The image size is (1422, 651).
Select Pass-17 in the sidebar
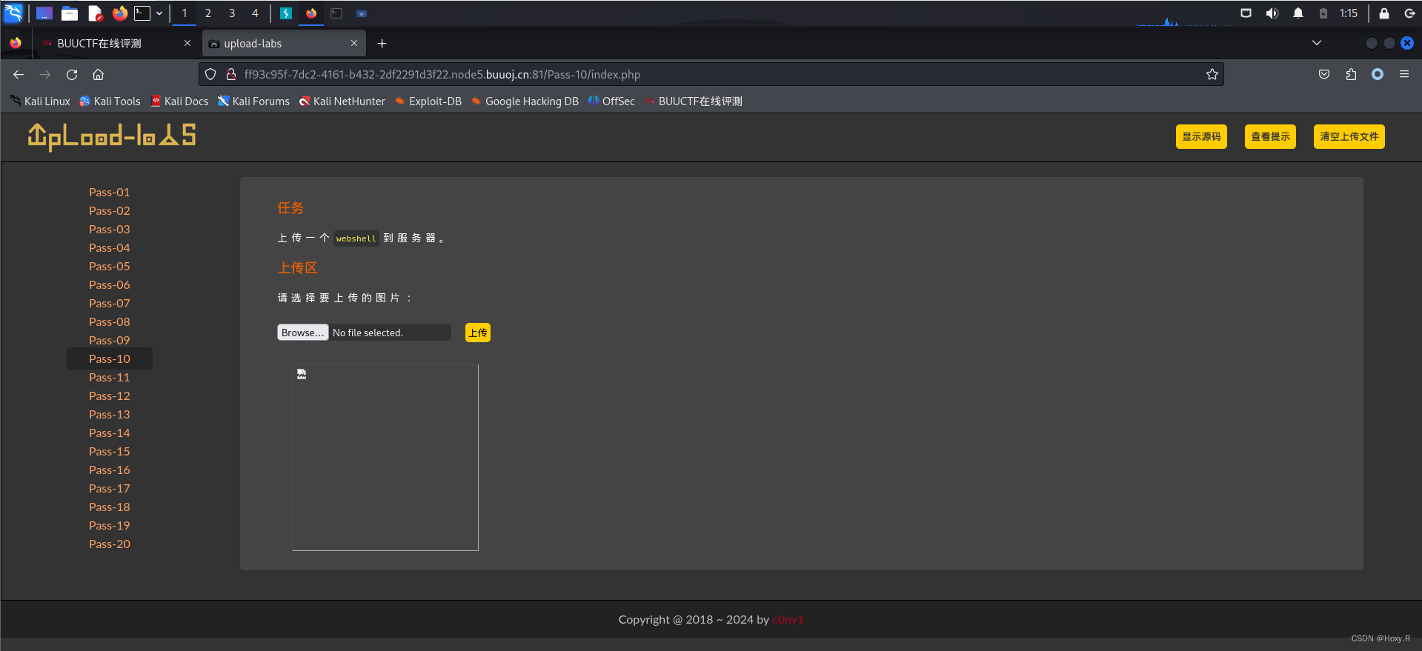(110, 488)
